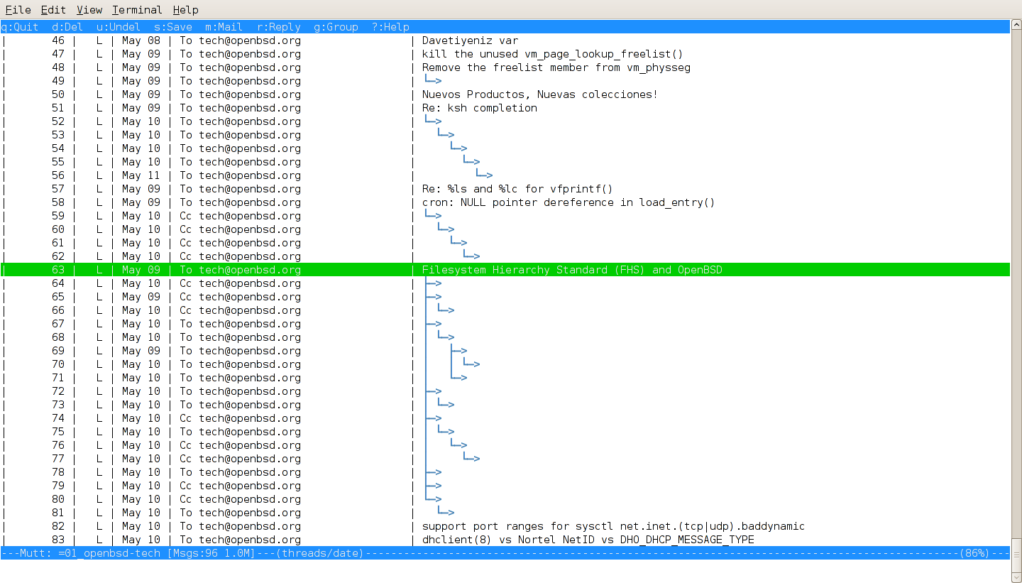Click message number 75 in index
This screenshot has width=1022, height=583.
(x=58, y=432)
